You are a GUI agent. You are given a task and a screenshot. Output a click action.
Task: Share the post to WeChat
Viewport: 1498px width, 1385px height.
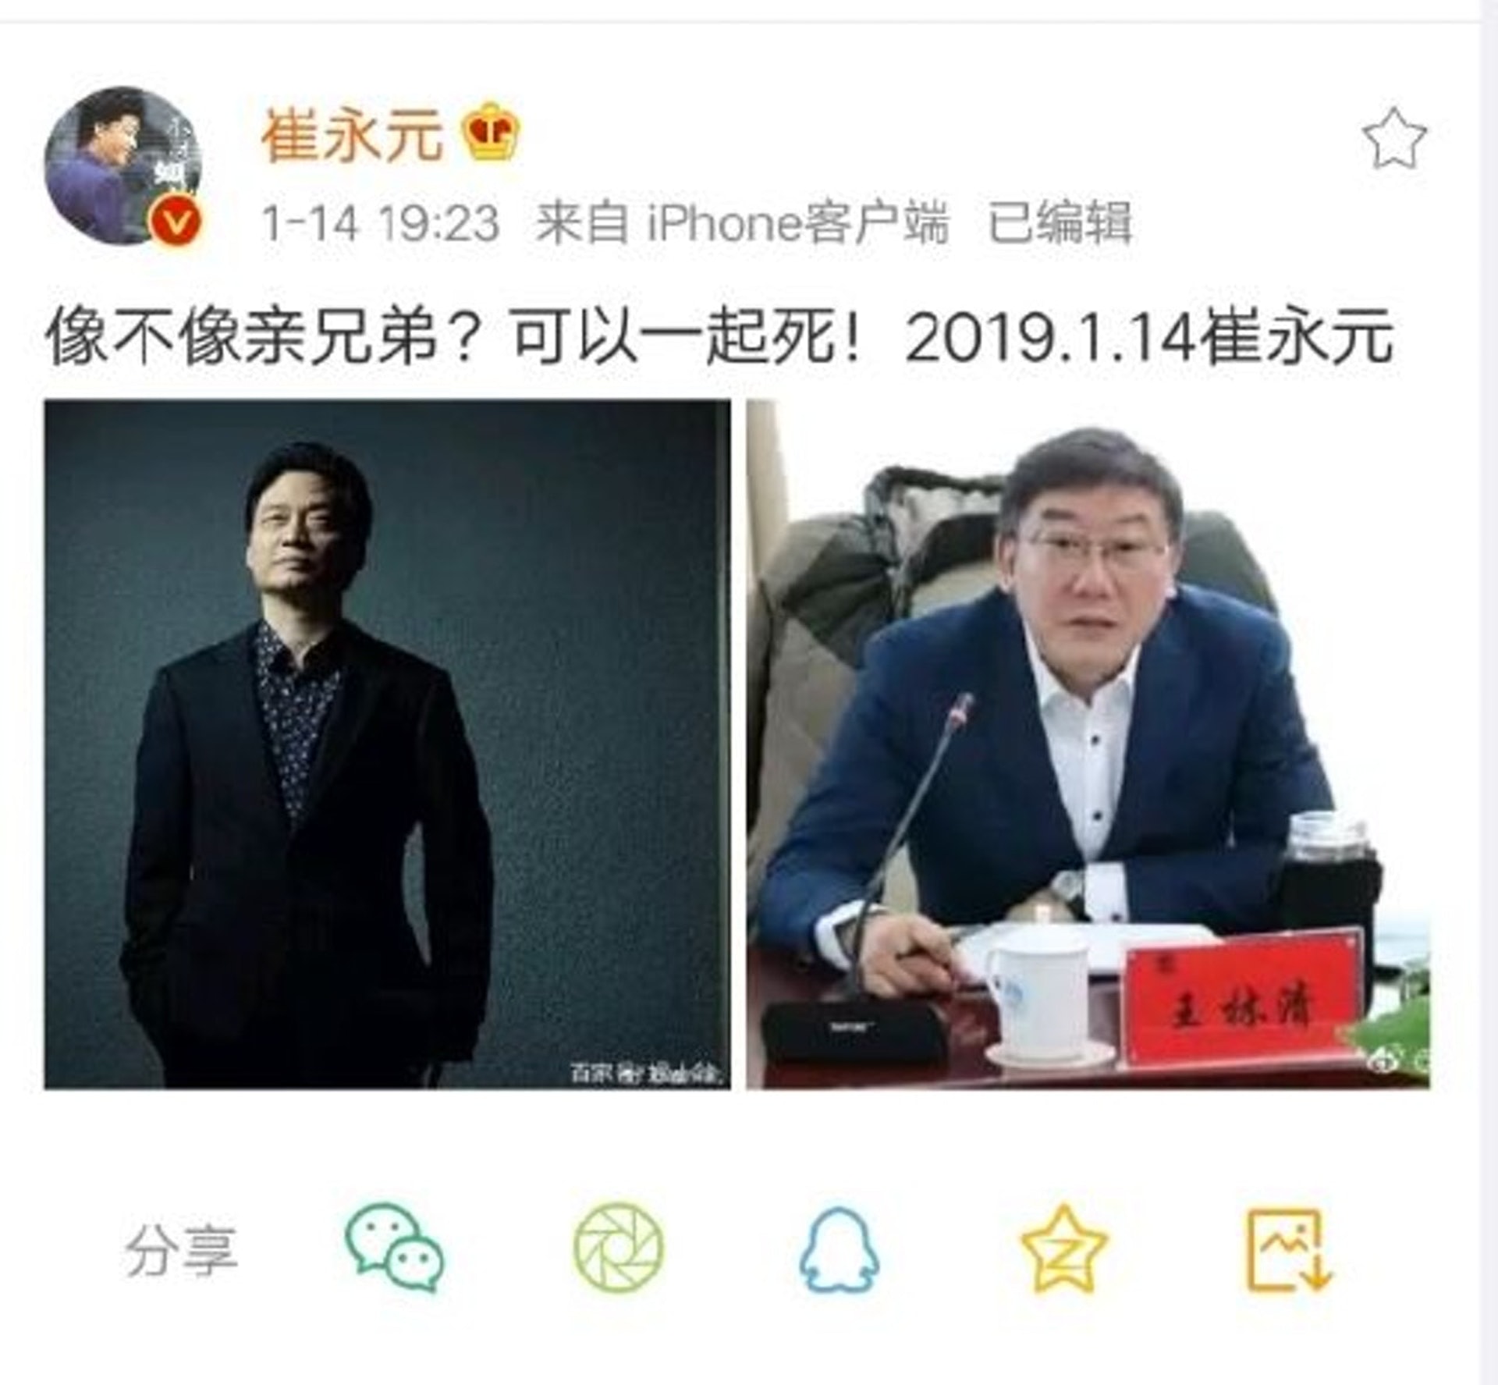click(x=395, y=1247)
